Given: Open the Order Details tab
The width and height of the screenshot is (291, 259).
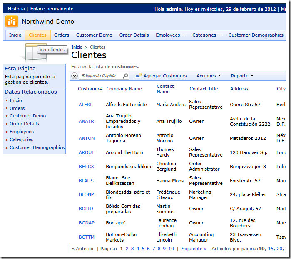Looking at the screenshot, I should coord(134,35).
